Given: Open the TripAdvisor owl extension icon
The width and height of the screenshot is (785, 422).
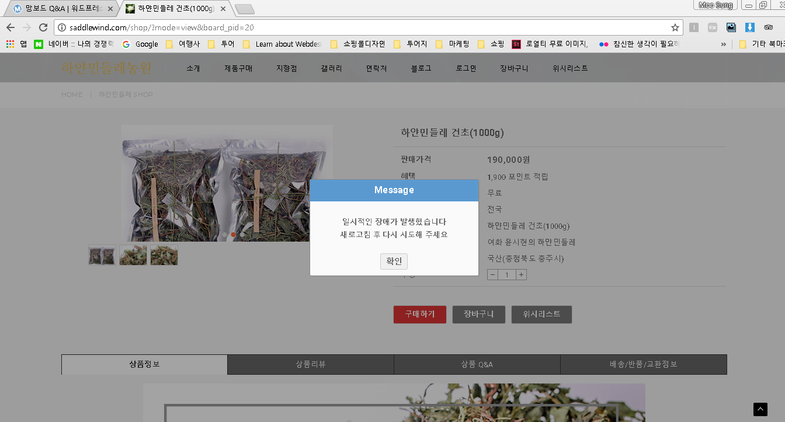Looking at the screenshot, I should (769, 27).
